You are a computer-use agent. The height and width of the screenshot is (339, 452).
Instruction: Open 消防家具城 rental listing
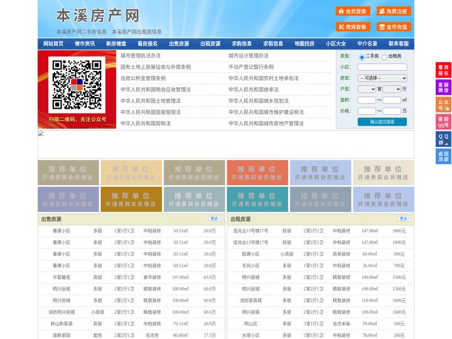(250, 300)
